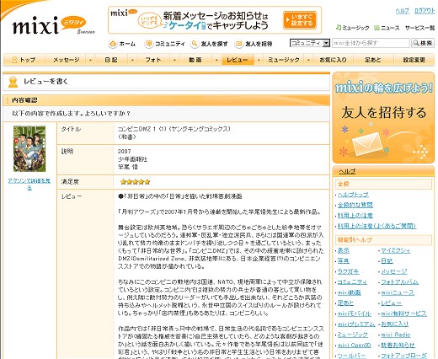Screen dimensions: 438x359
Task: Click the five-star 満足度 rating
Action: tap(136, 182)
